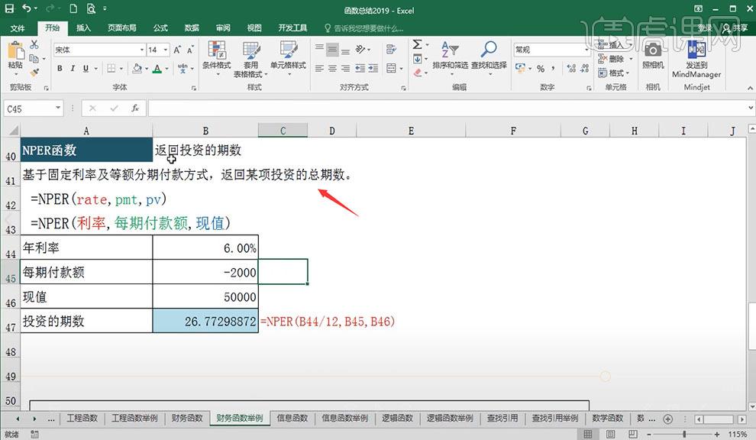
Task: Increase font size with large A icon
Action: (x=177, y=50)
